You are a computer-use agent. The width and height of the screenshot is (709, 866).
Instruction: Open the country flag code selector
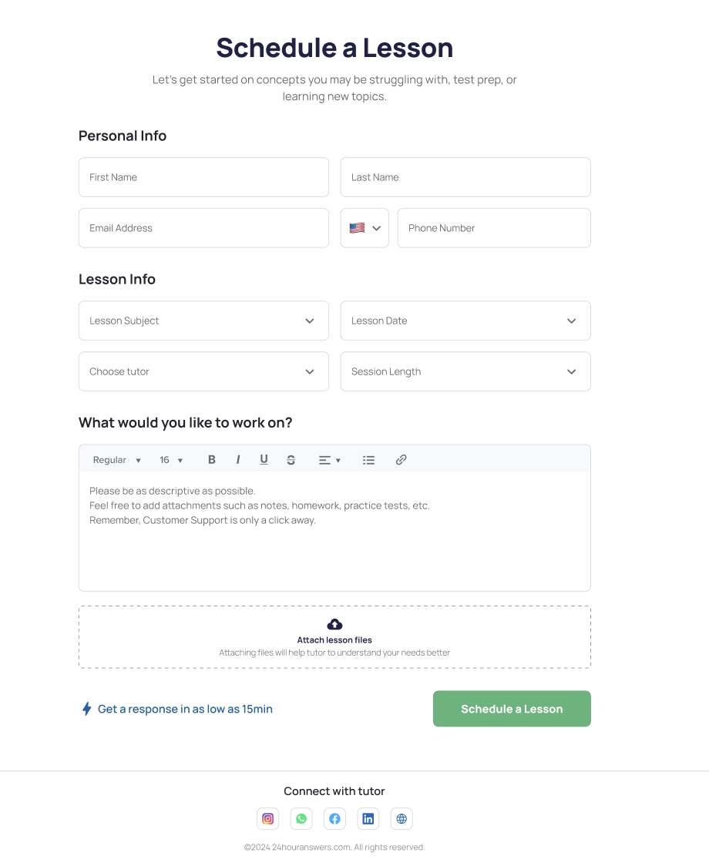click(365, 228)
